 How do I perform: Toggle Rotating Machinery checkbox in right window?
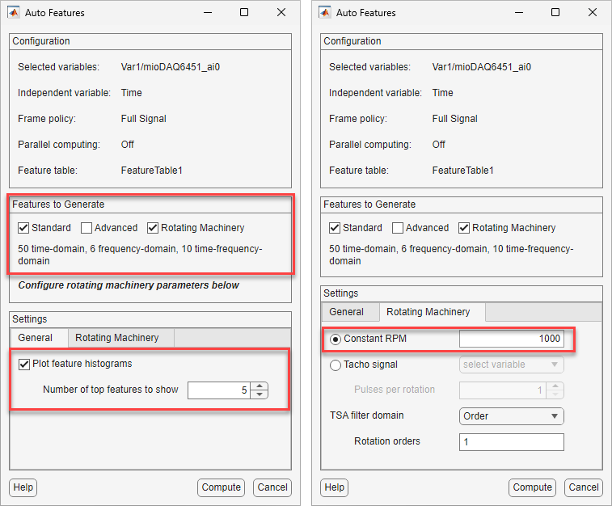464,228
